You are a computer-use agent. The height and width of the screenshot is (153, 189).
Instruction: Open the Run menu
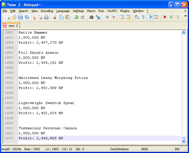coord(101,11)
